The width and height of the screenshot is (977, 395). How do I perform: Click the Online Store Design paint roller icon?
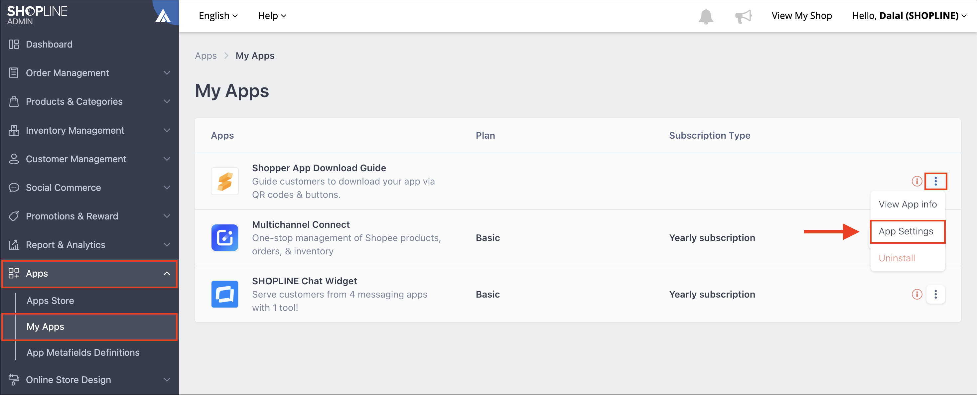(14, 379)
